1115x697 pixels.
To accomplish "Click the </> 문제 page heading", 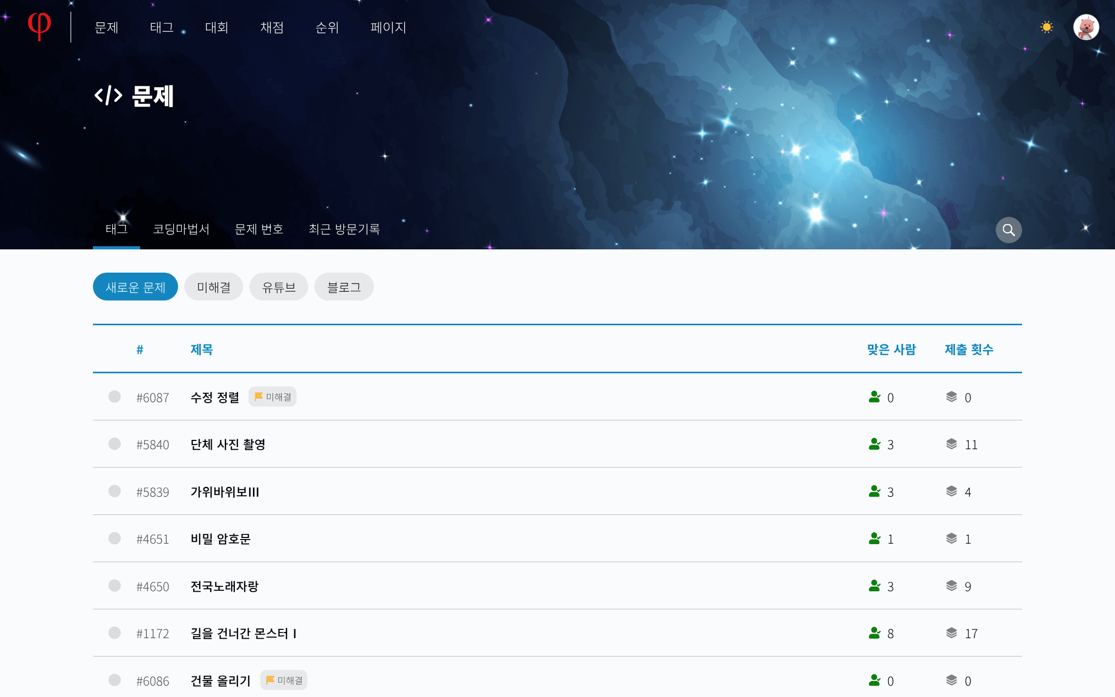I will coord(134,96).
